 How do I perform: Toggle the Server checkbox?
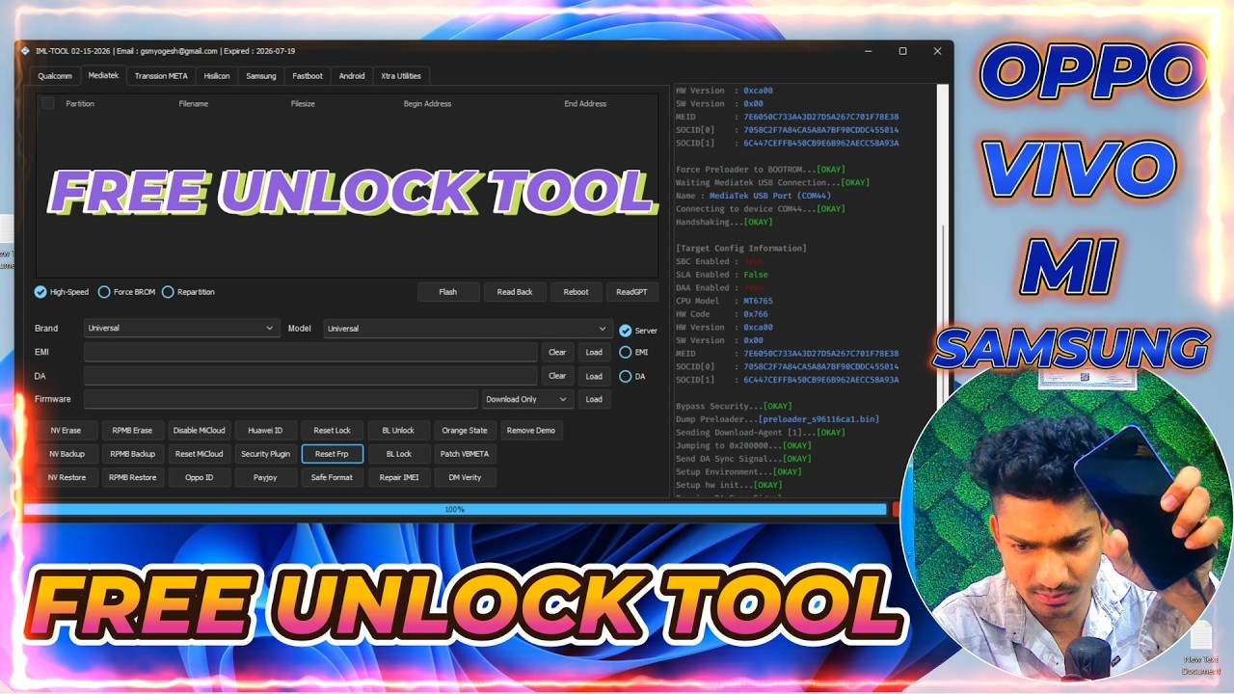click(x=638, y=331)
